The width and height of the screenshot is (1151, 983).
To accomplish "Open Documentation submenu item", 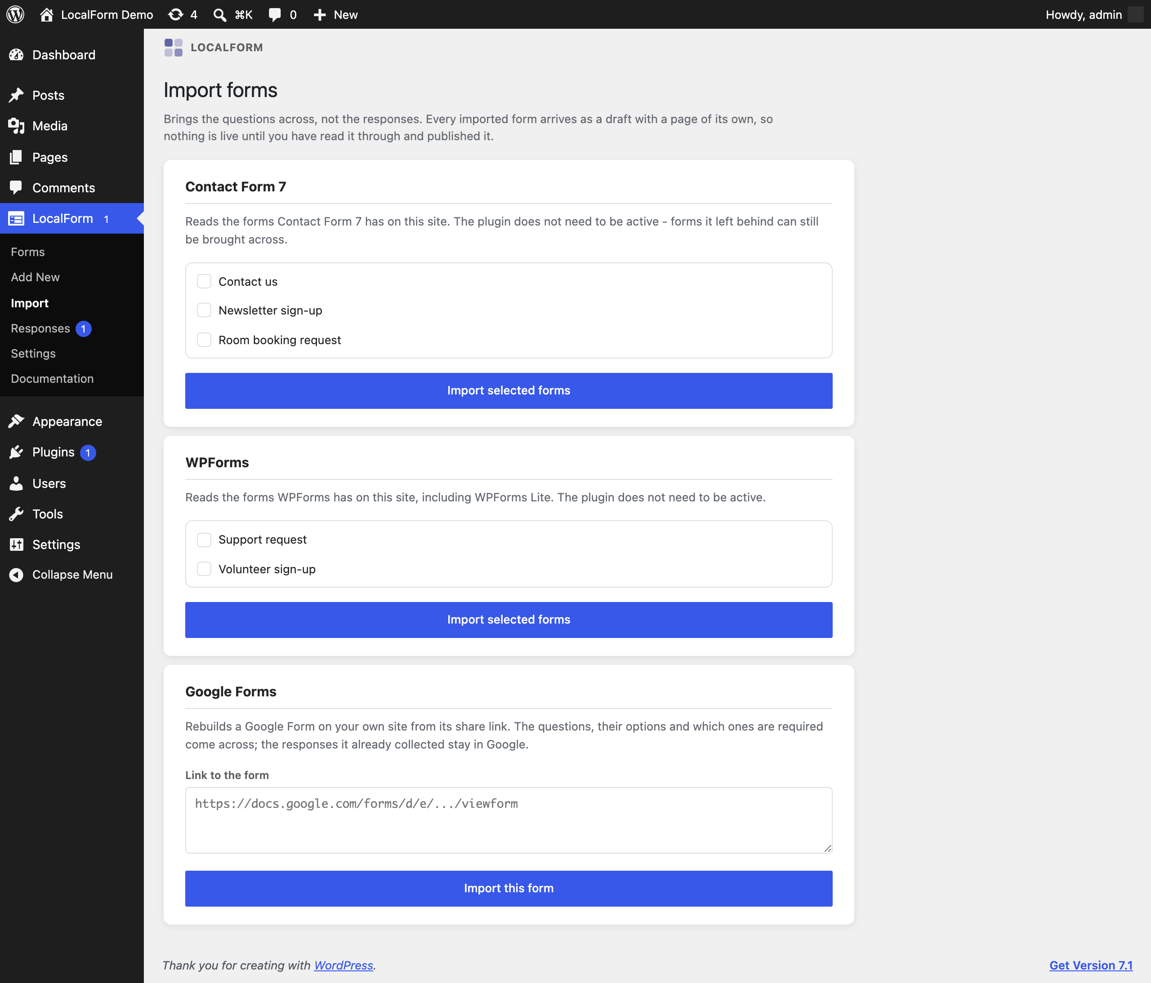I will pos(52,379).
